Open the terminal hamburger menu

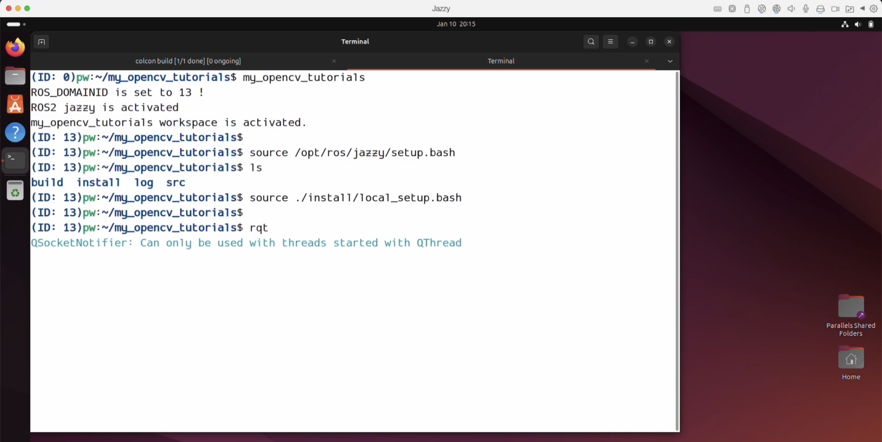[610, 42]
